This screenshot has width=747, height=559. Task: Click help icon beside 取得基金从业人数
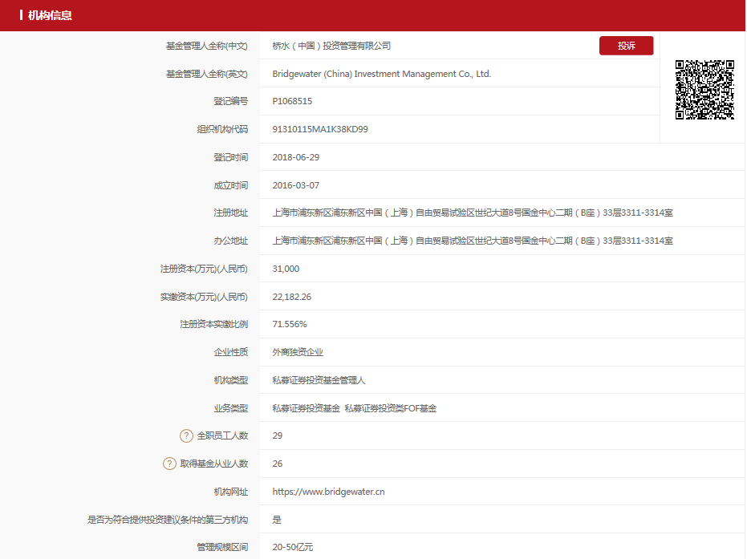(169, 464)
